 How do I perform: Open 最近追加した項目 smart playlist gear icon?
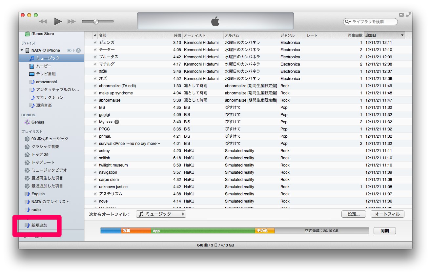(x=27, y=186)
